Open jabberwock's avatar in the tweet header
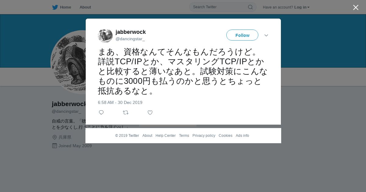This screenshot has height=192, width=366. (105, 36)
